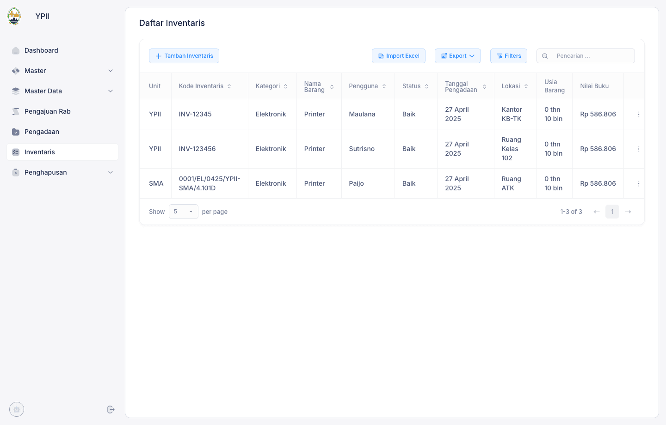The height and width of the screenshot is (425, 666).
Task: Click Tambah Inventaris button
Action: coord(184,56)
